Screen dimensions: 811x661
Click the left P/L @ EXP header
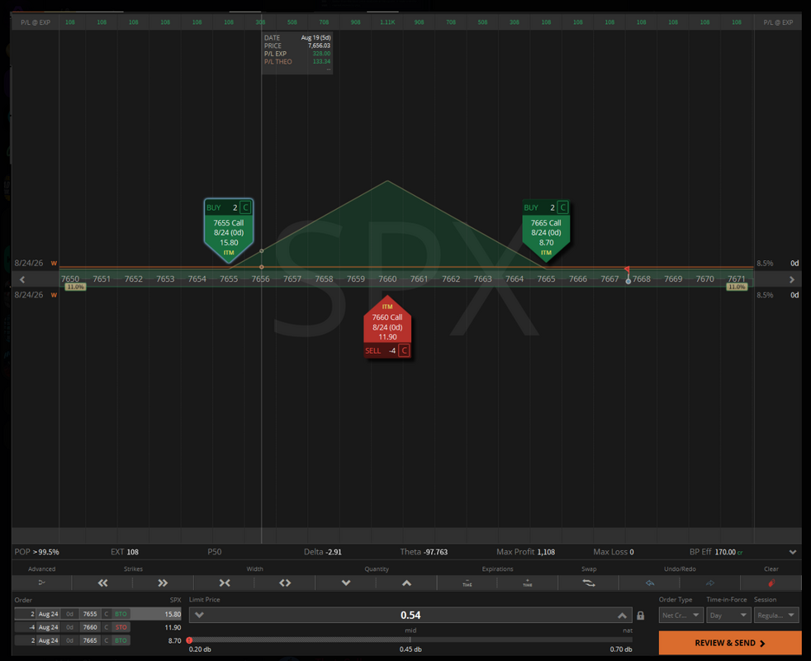click(36, 23)
